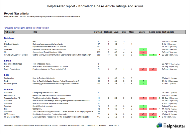Click the red down arrow in the SQLServer Full Text row
Image resolution: width=190 pixels, height=134 pixels.
[x=160, y=55]
